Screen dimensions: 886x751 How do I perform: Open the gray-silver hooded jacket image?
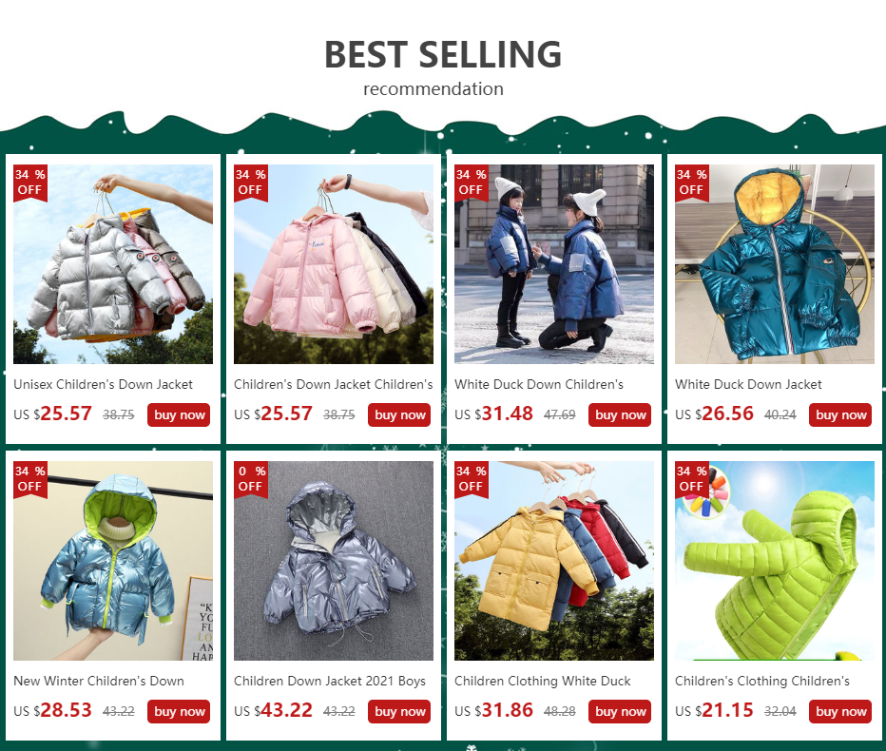pyautogui.click(x=334, y=561)
